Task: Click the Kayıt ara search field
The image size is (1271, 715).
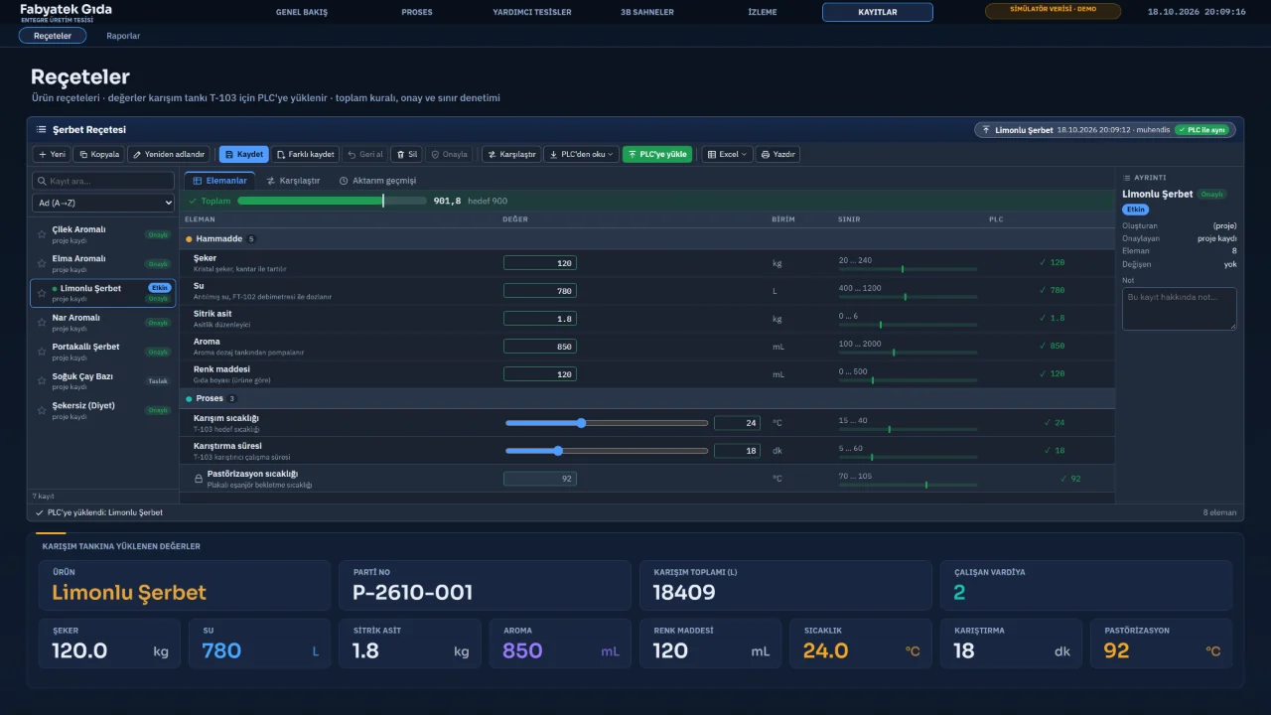Action: [x=103, y=181]
